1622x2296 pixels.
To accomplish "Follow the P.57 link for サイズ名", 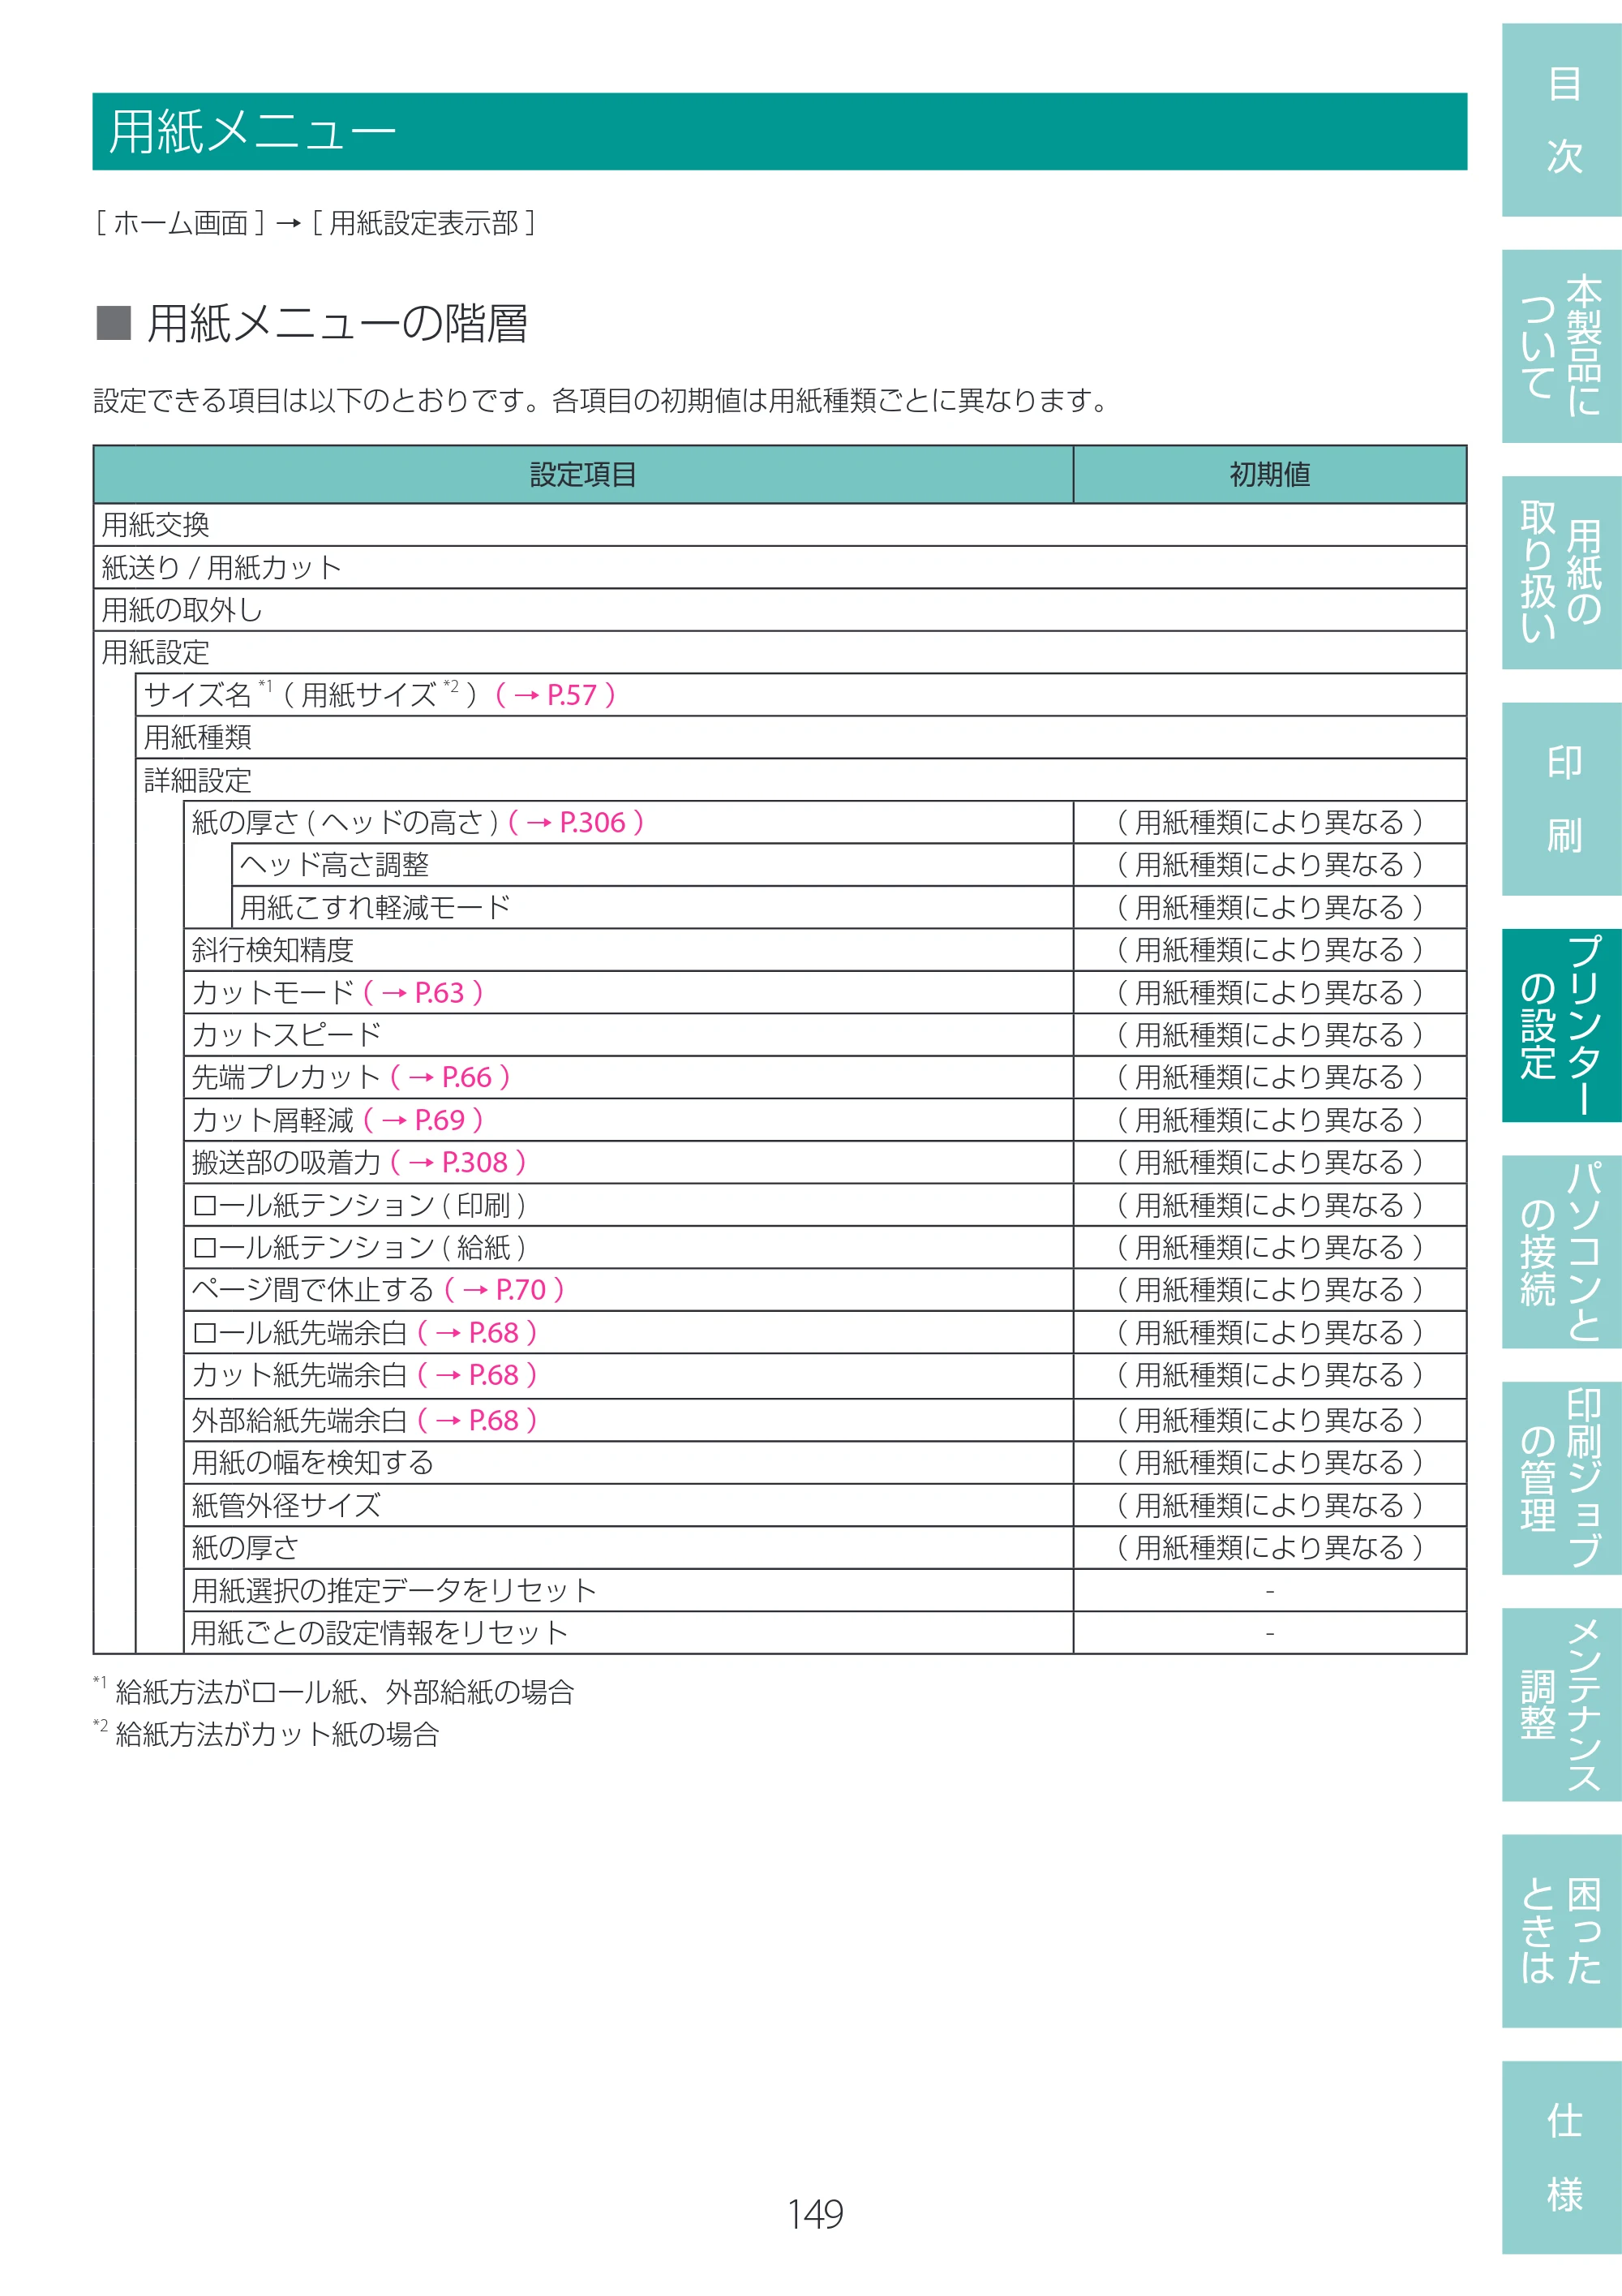I will click(556, 694).
